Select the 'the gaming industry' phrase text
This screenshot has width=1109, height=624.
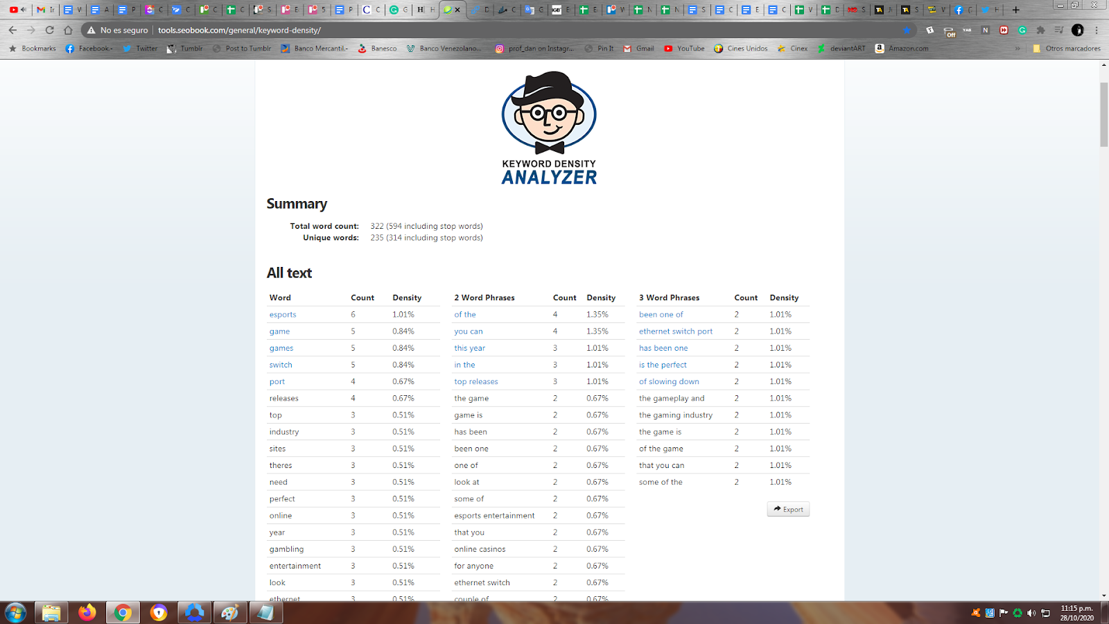coord(676,415)
